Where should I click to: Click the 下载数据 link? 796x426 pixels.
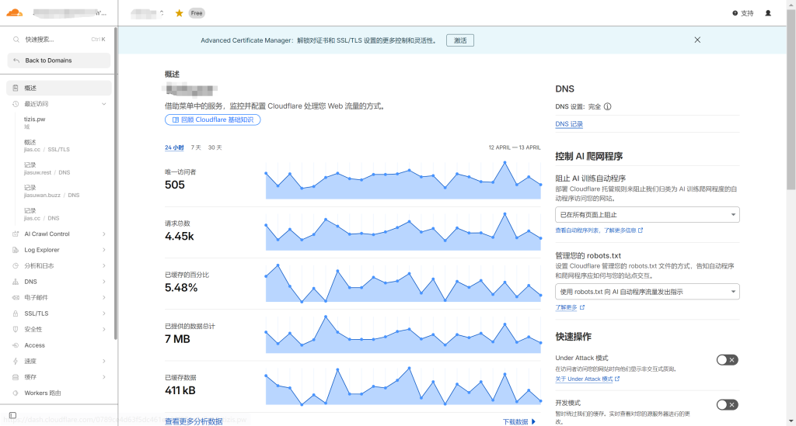pos(518,421)
